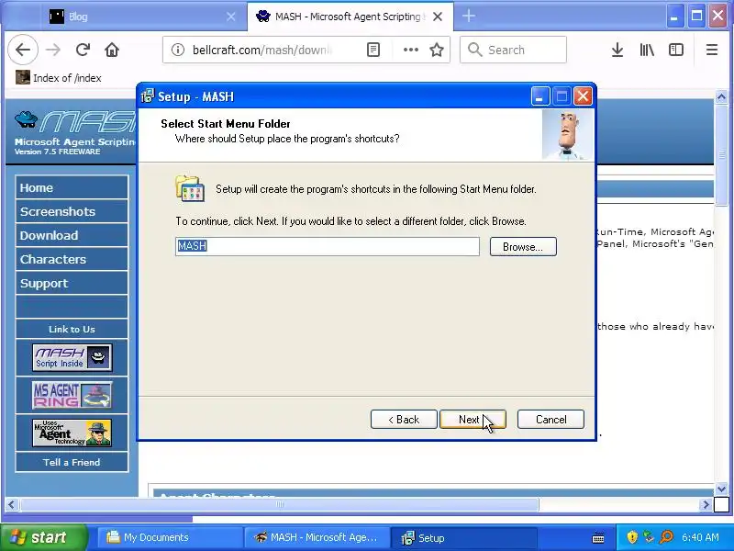The height and width of the screenshot is (551, 734).
Task: Cancel the MASH setup wizard
Action: (551, 420)
